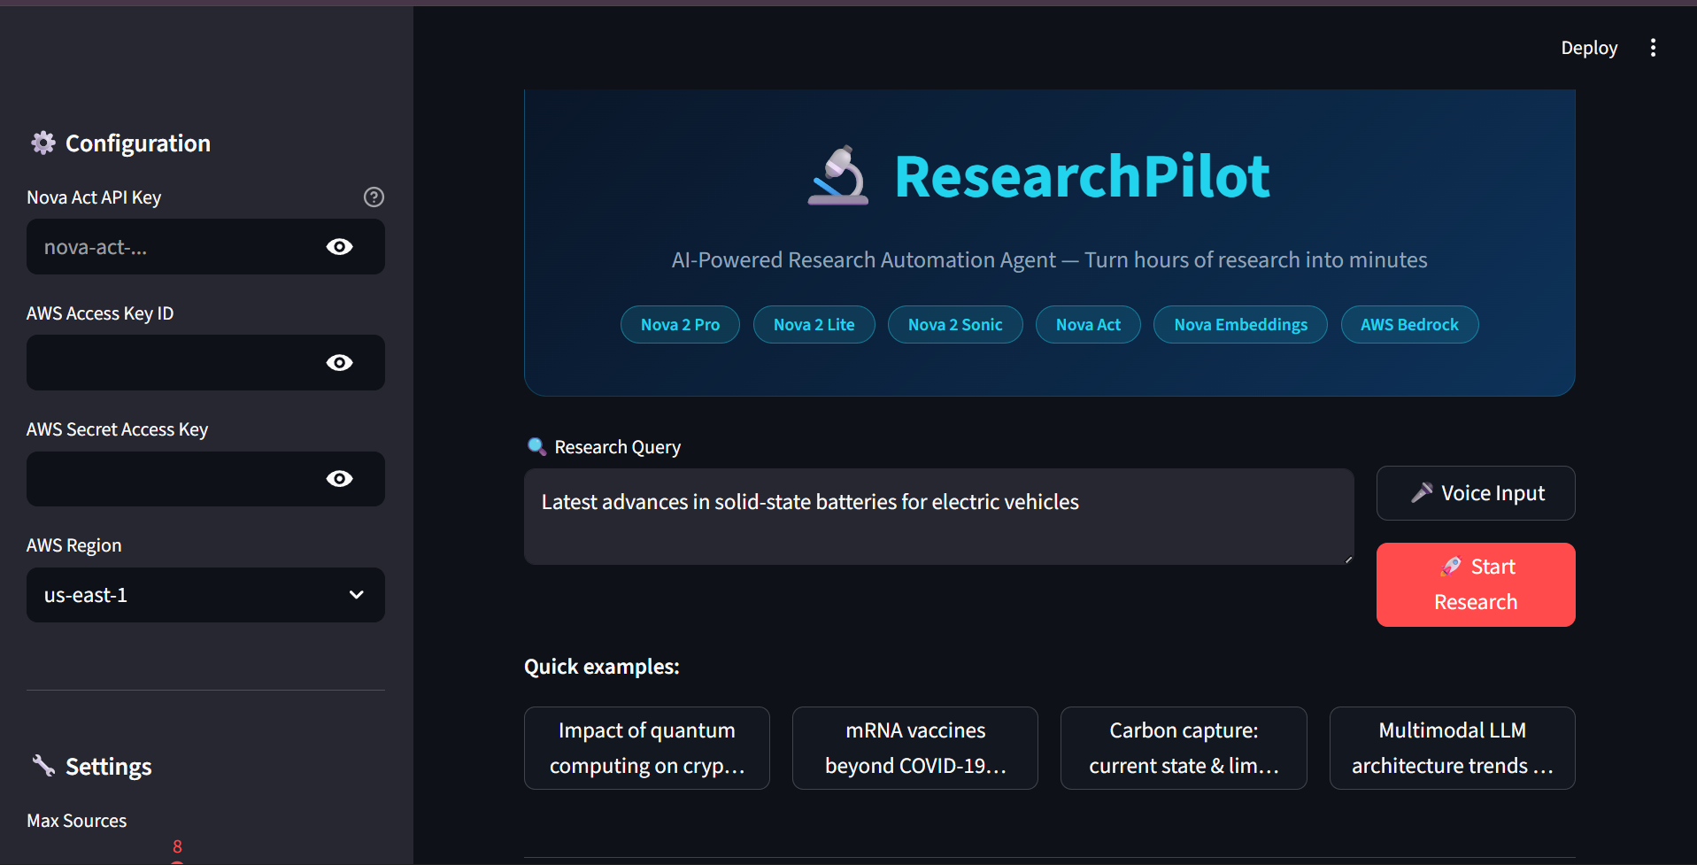The height and width of the screenshot is (865, 1697).
Task: Click the ResearchPilot microscope logo
Action: click(838, 175)
